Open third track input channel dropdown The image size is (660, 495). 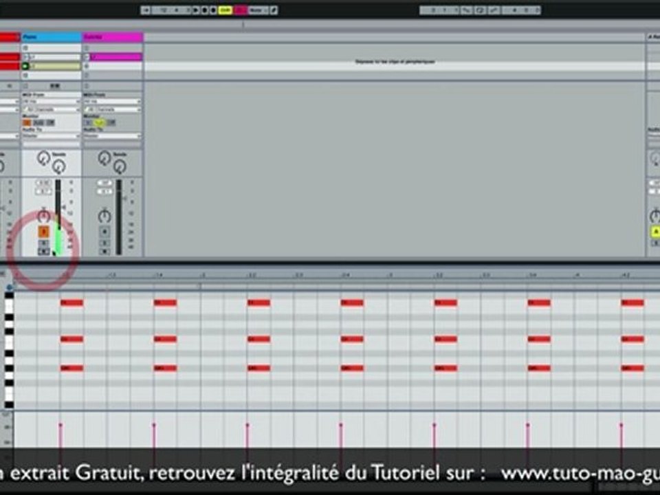tap(112, 109)
